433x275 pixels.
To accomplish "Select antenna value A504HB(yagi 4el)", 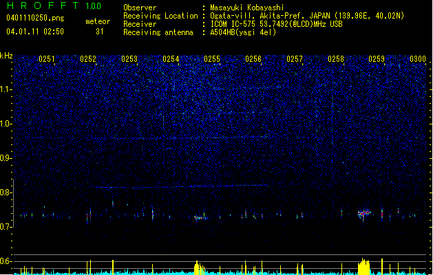I will (243, 32).
